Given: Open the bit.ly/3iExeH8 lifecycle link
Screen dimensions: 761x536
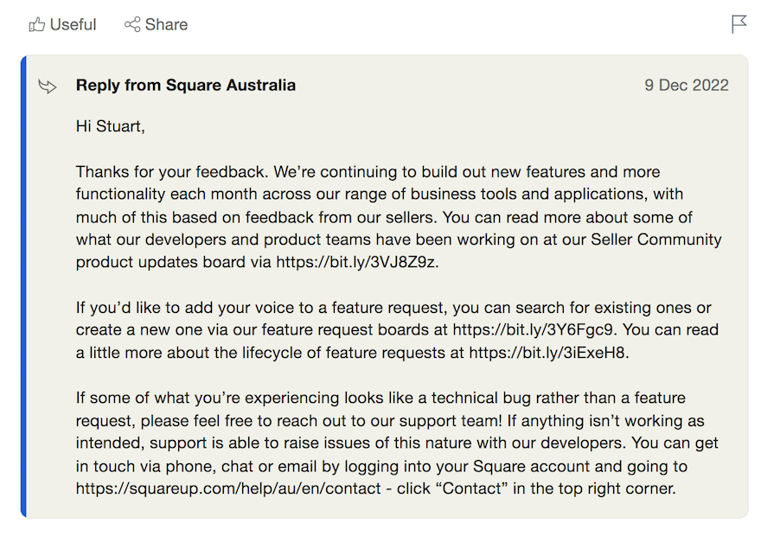Looking at the screenshot, I should (547, 353).
